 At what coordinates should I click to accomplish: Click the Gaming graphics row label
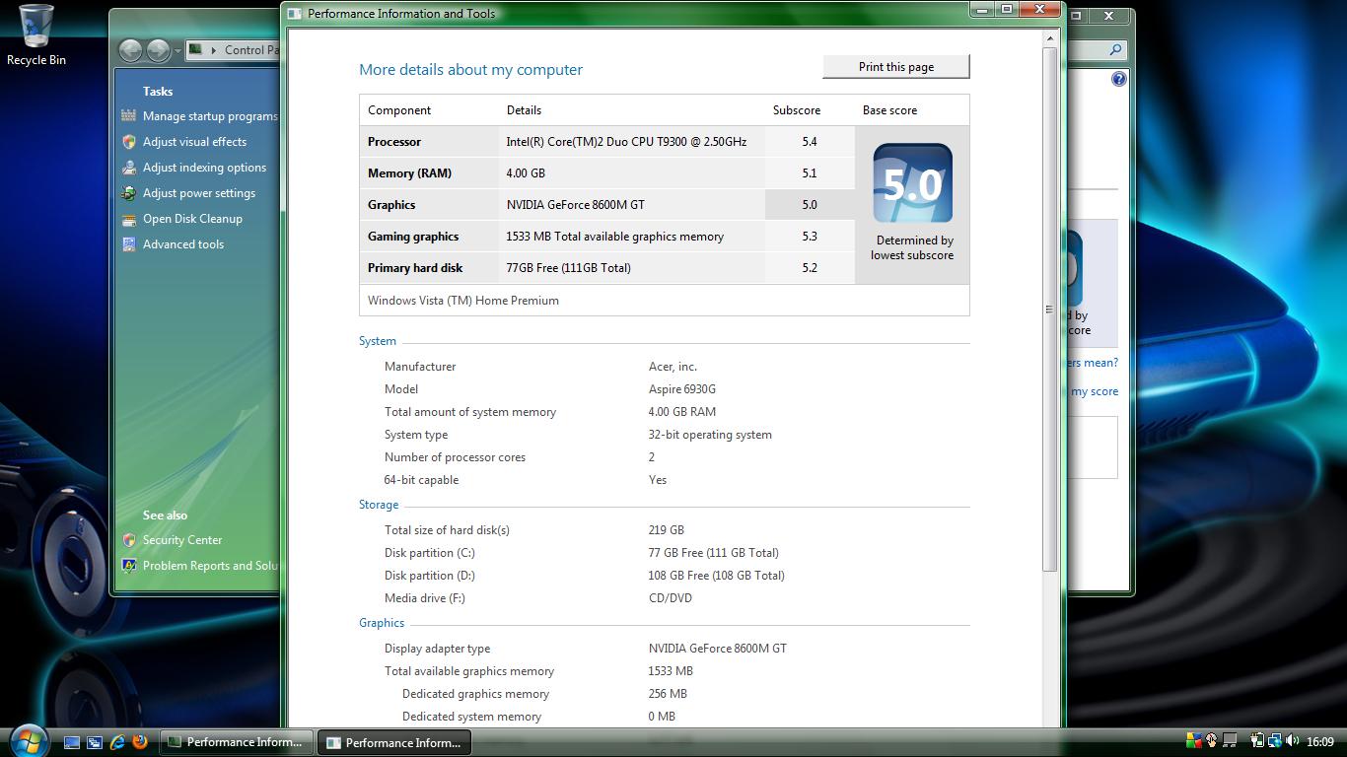click(413, 237)
